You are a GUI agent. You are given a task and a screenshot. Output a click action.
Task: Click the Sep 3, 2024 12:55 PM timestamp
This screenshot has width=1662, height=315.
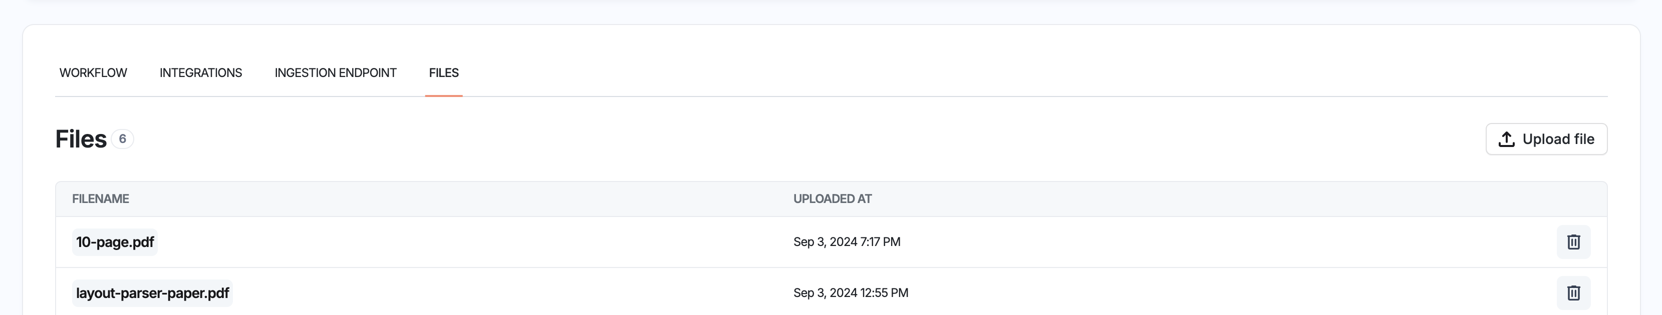click(x=851, y=292)
